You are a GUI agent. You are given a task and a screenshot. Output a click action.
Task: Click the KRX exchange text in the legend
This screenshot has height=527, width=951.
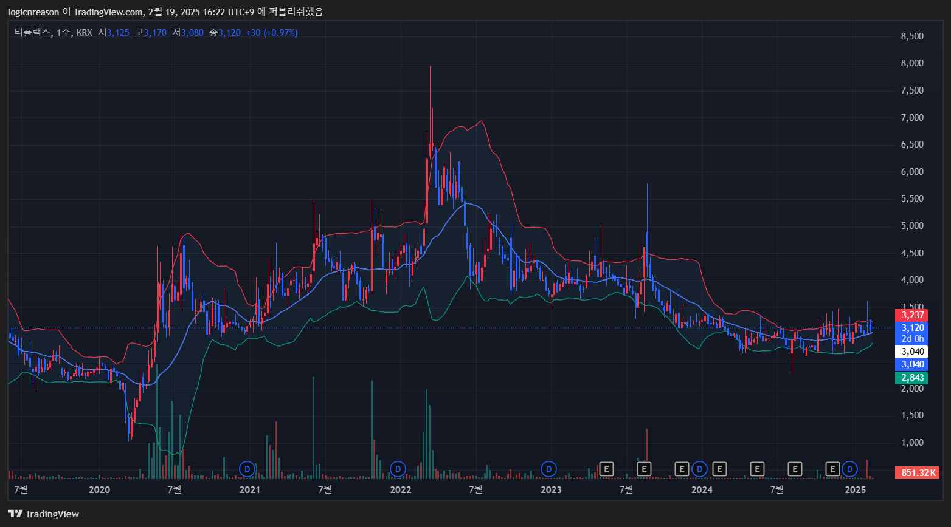coord(84,33)
